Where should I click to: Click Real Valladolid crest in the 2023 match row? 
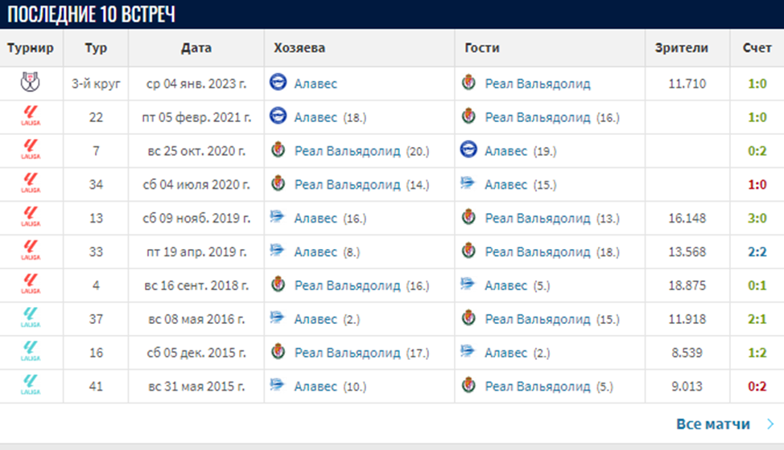pyautogui.click(x=468, y=84)
